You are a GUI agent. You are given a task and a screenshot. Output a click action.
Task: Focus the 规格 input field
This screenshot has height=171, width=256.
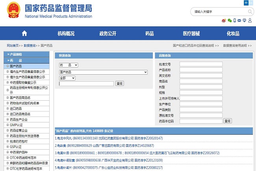click(x=201, y=93)
